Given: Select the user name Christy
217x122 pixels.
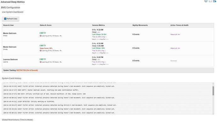Looking at the screenshot, I should pyautogui.click(x=5, y=49).
